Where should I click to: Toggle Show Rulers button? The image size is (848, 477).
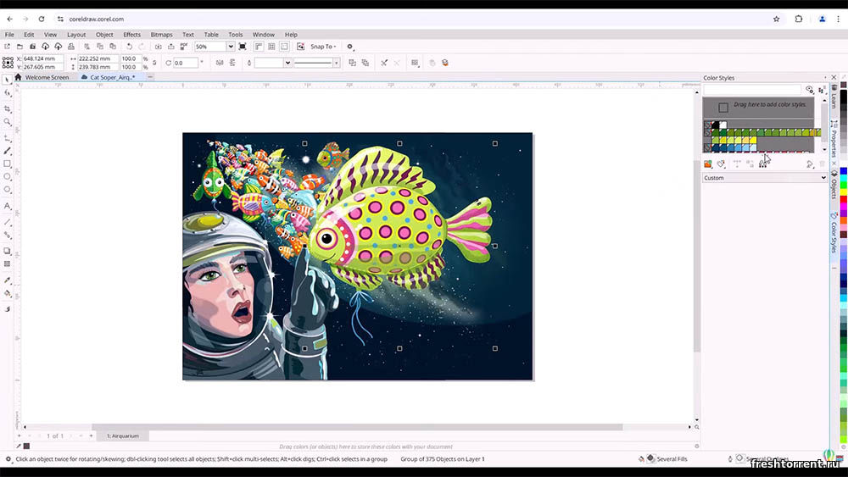click(259, 47)
